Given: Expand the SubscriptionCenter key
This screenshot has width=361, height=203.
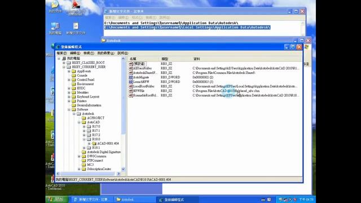Looking at the screenshot, I should [79, 169].
